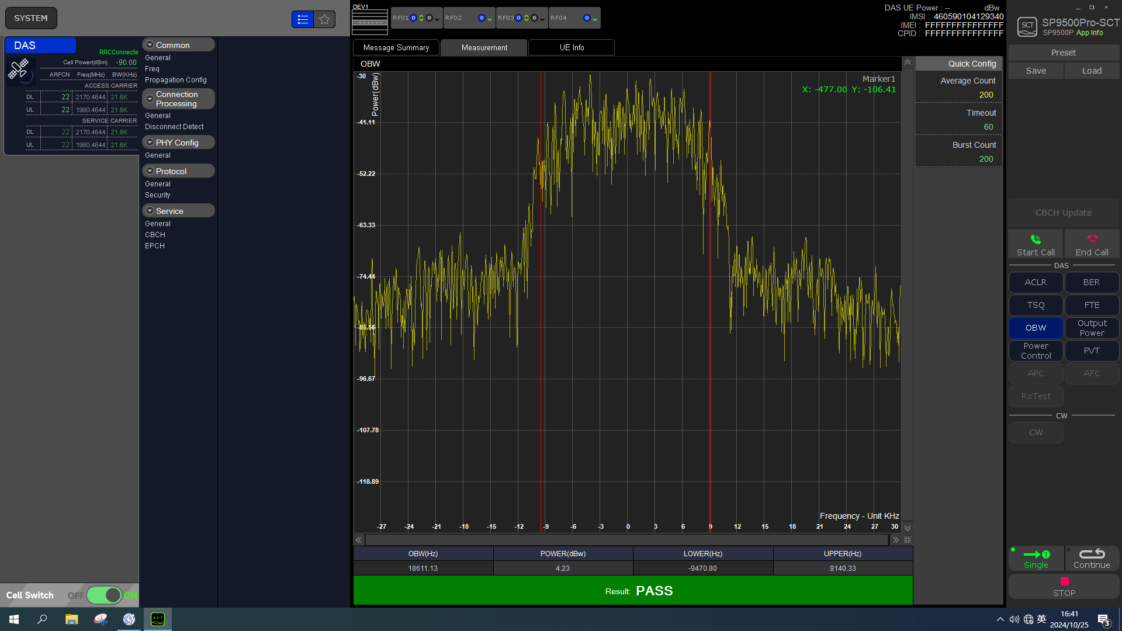
Task: Collapse the Service section
Action: coord(150,211)
